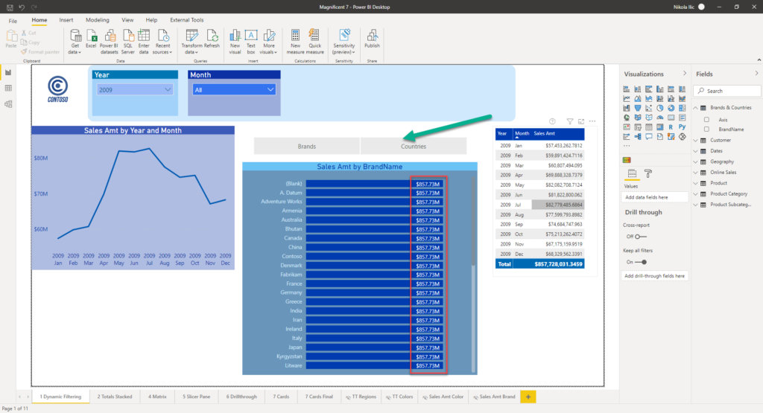Collapse the Visualizations pane
This screenshot has height=413, width=763.
[x=685, y=74]
